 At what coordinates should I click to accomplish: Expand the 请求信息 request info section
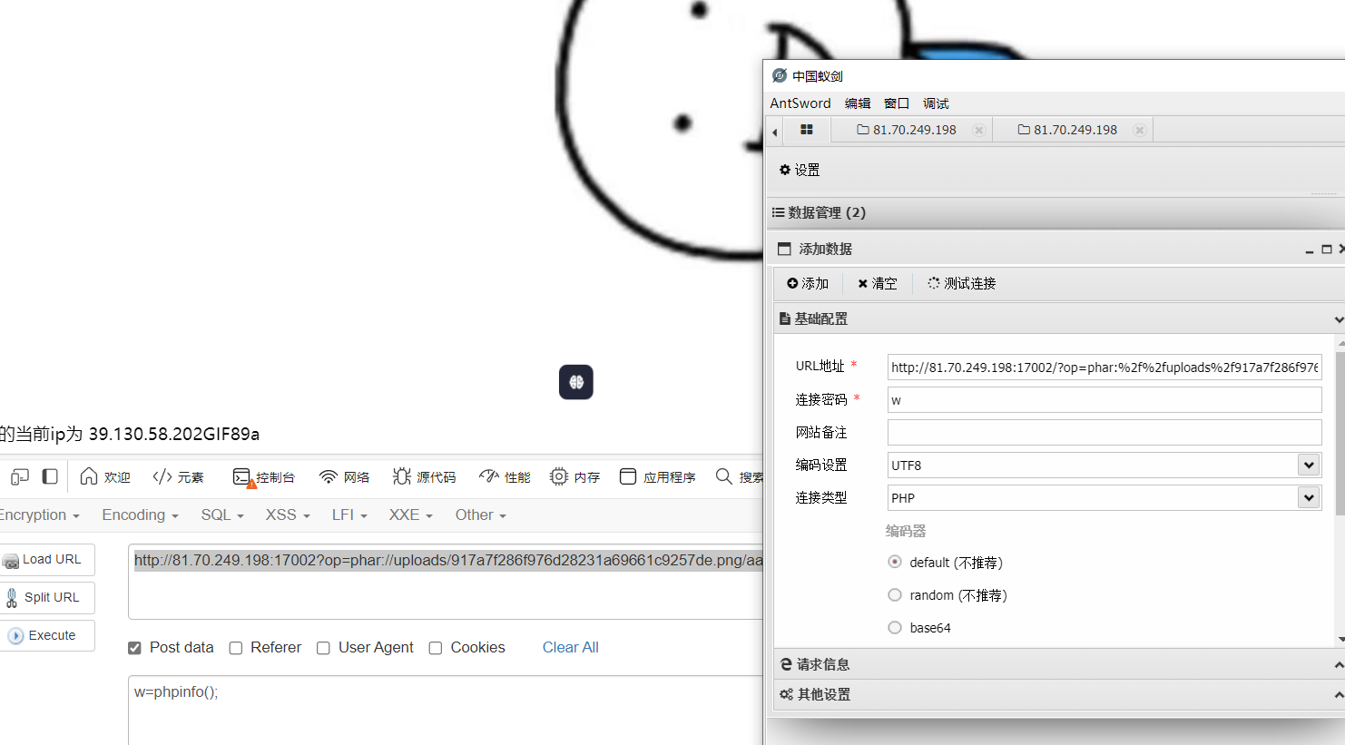(x=1059, y=664)
